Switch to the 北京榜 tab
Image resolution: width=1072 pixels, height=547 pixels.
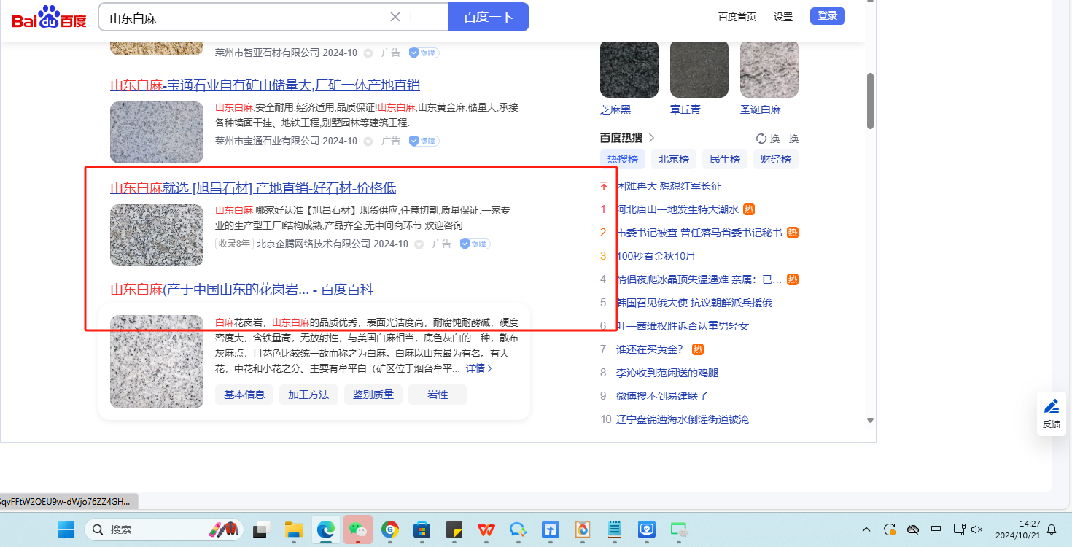tap(673, 159)
